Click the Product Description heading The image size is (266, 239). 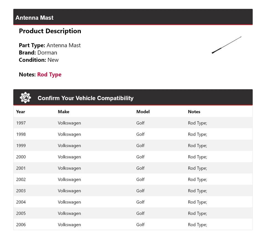(50, 31)
